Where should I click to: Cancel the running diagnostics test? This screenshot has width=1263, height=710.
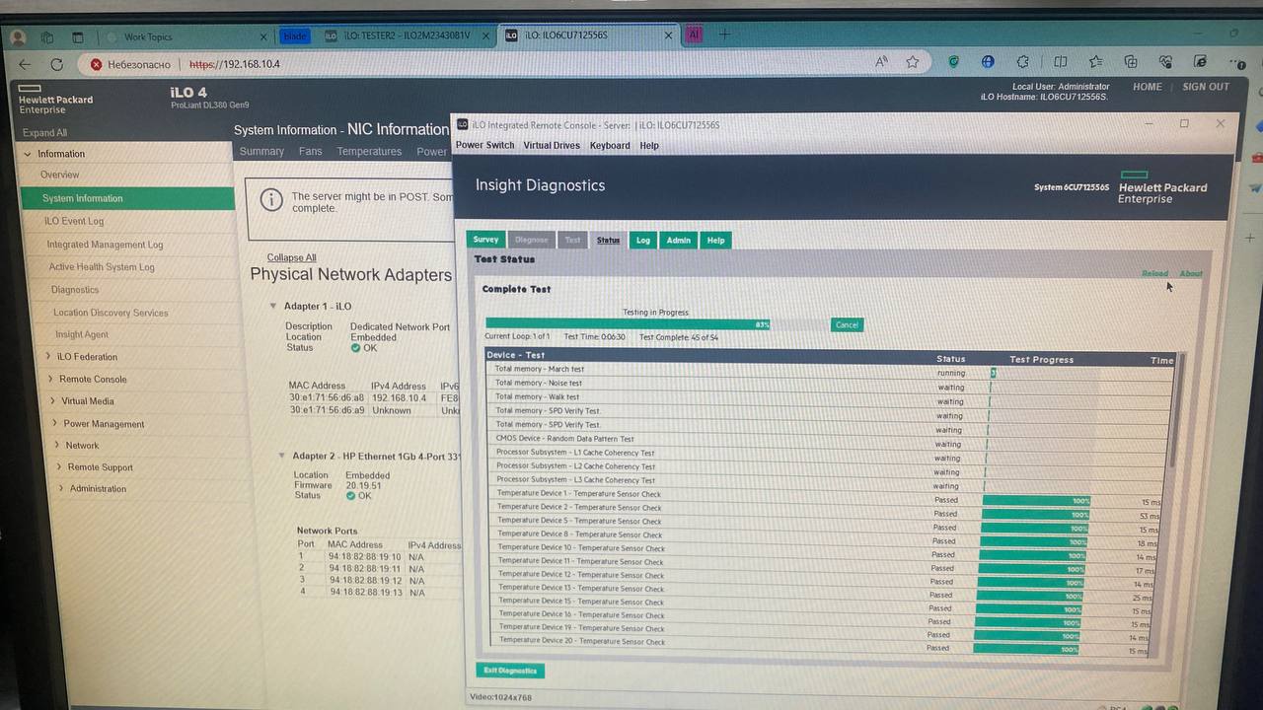tap(847, 324)
